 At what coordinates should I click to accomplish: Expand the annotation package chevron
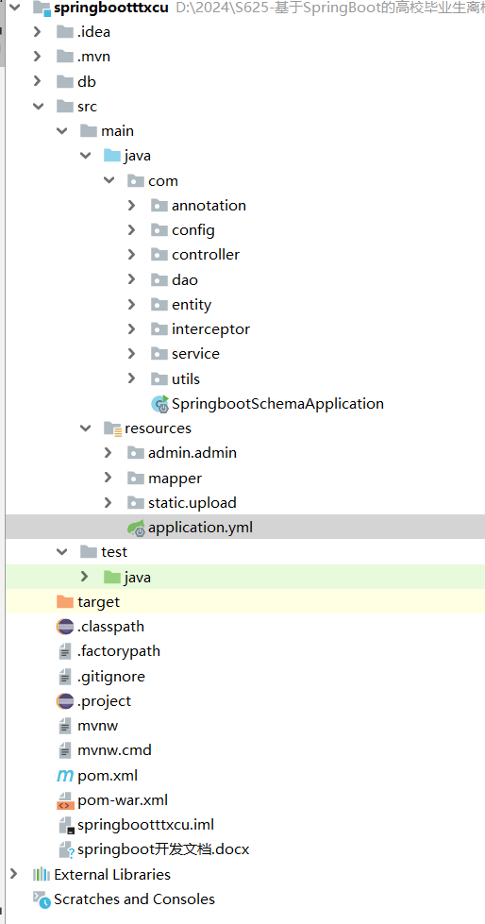coord(132,206)
